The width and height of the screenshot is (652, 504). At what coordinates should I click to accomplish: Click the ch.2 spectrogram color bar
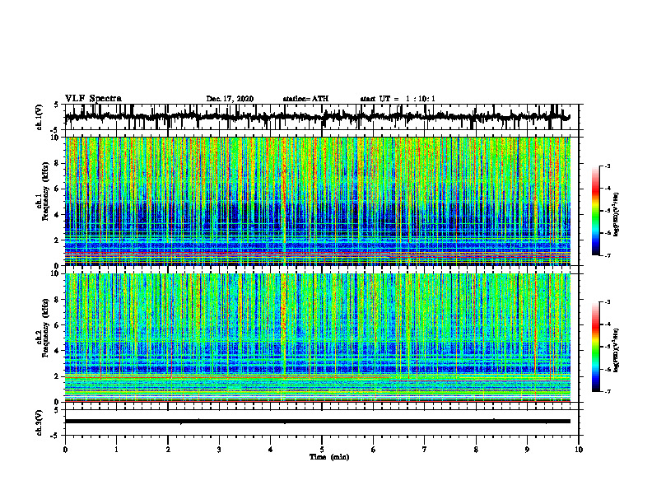595,347
